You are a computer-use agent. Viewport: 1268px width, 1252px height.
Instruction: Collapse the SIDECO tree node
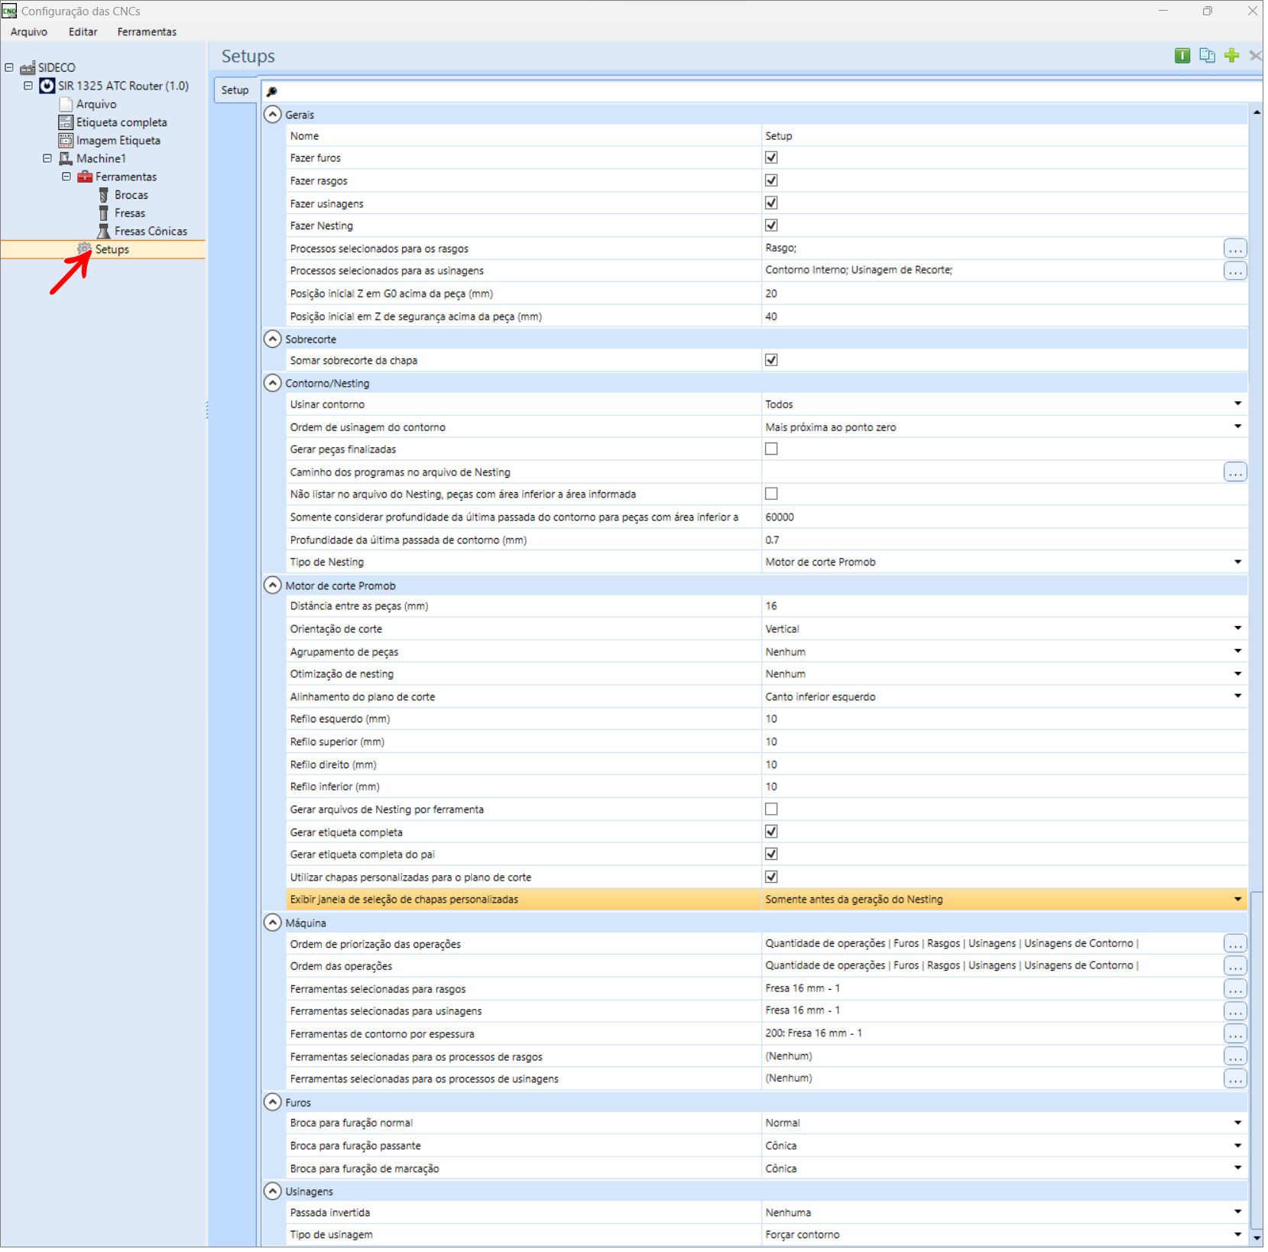[9, 67]
